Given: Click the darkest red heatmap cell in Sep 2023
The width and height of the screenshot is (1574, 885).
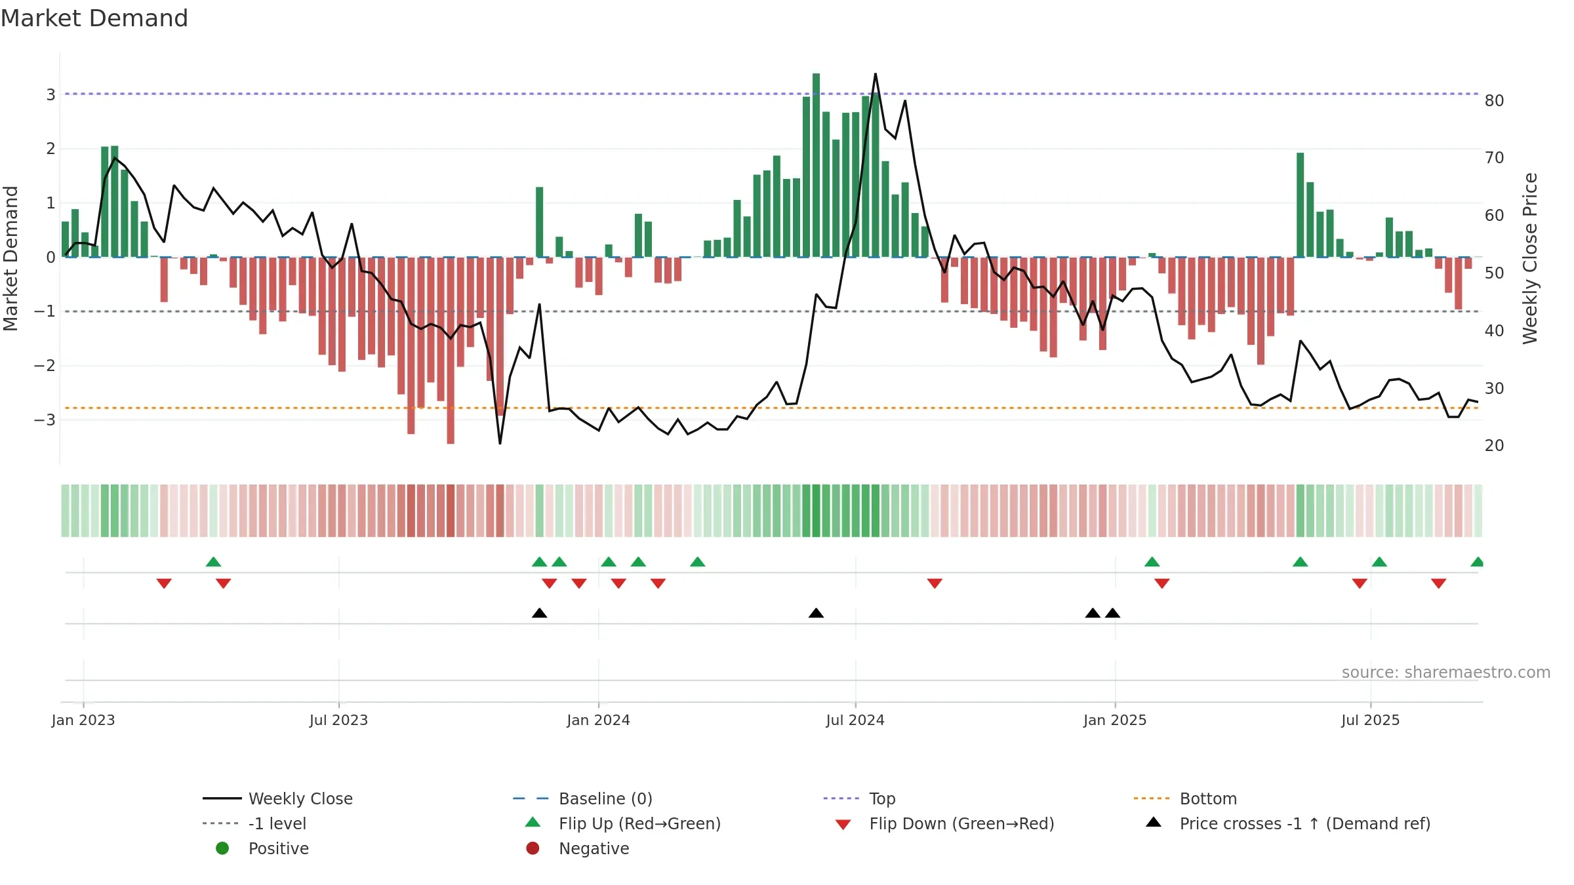Looking at the screenshot, I should 451,511.
